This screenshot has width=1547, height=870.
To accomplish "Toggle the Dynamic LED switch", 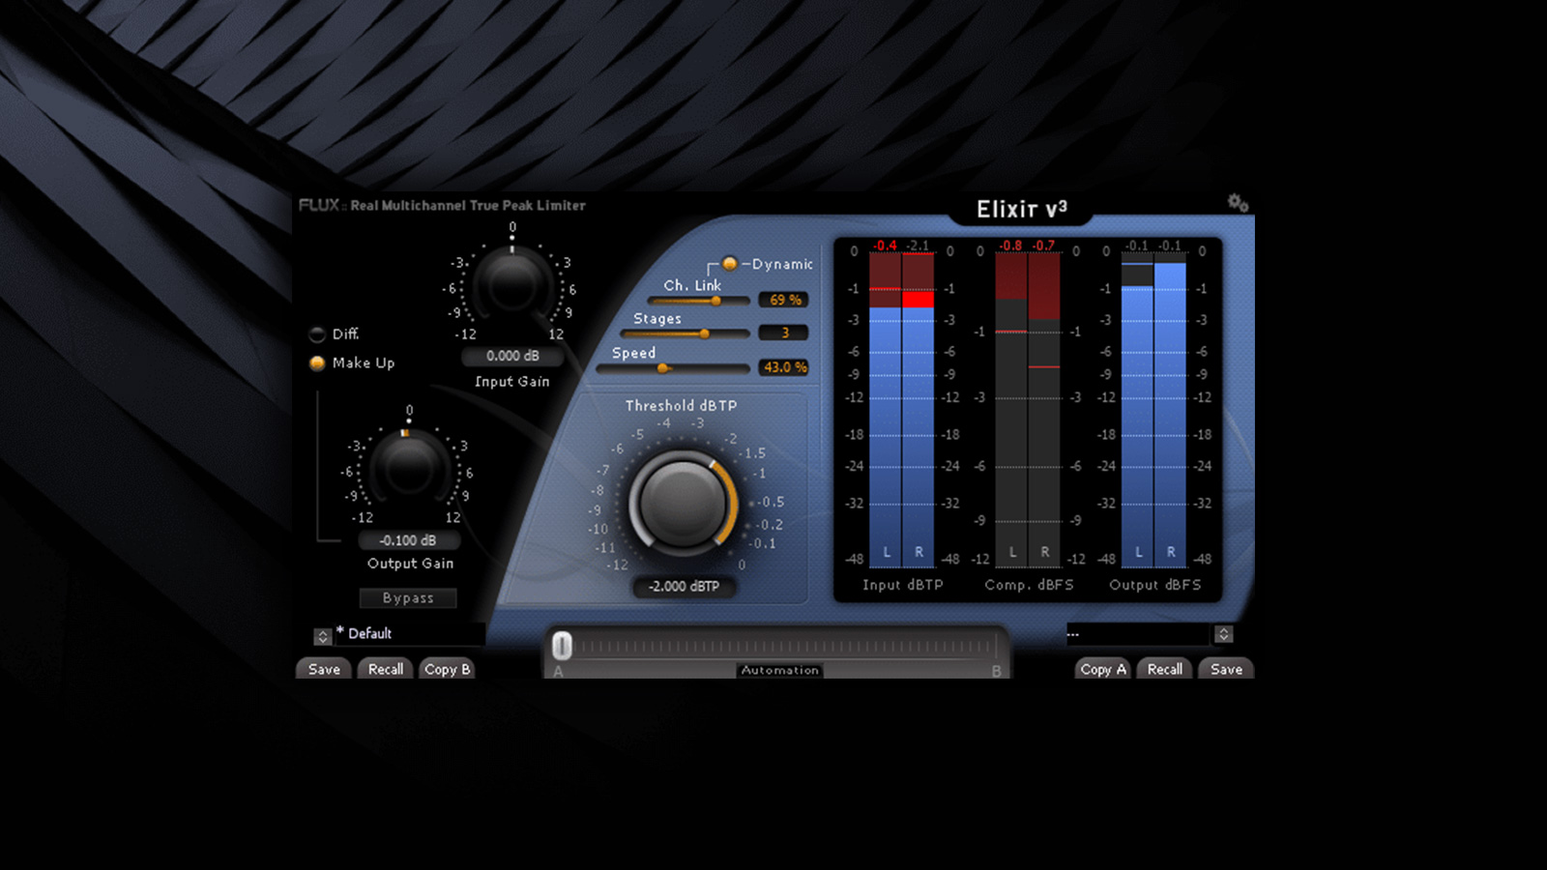I will pyautogui.click(x=730, y=263).
